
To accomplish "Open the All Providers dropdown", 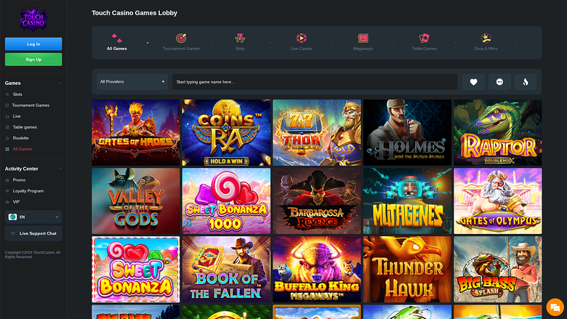I will click(132, 81).
